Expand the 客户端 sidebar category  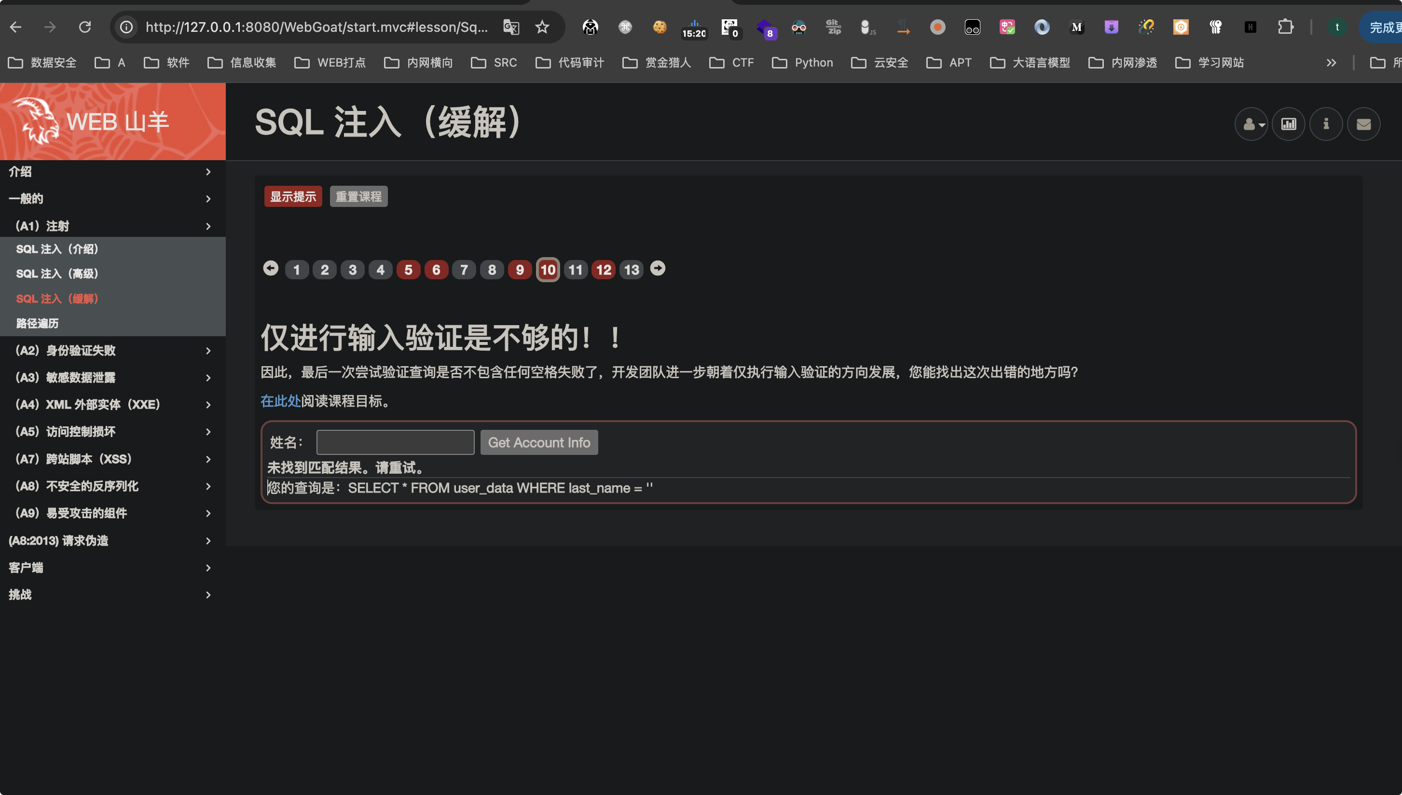tap(112, 567)
